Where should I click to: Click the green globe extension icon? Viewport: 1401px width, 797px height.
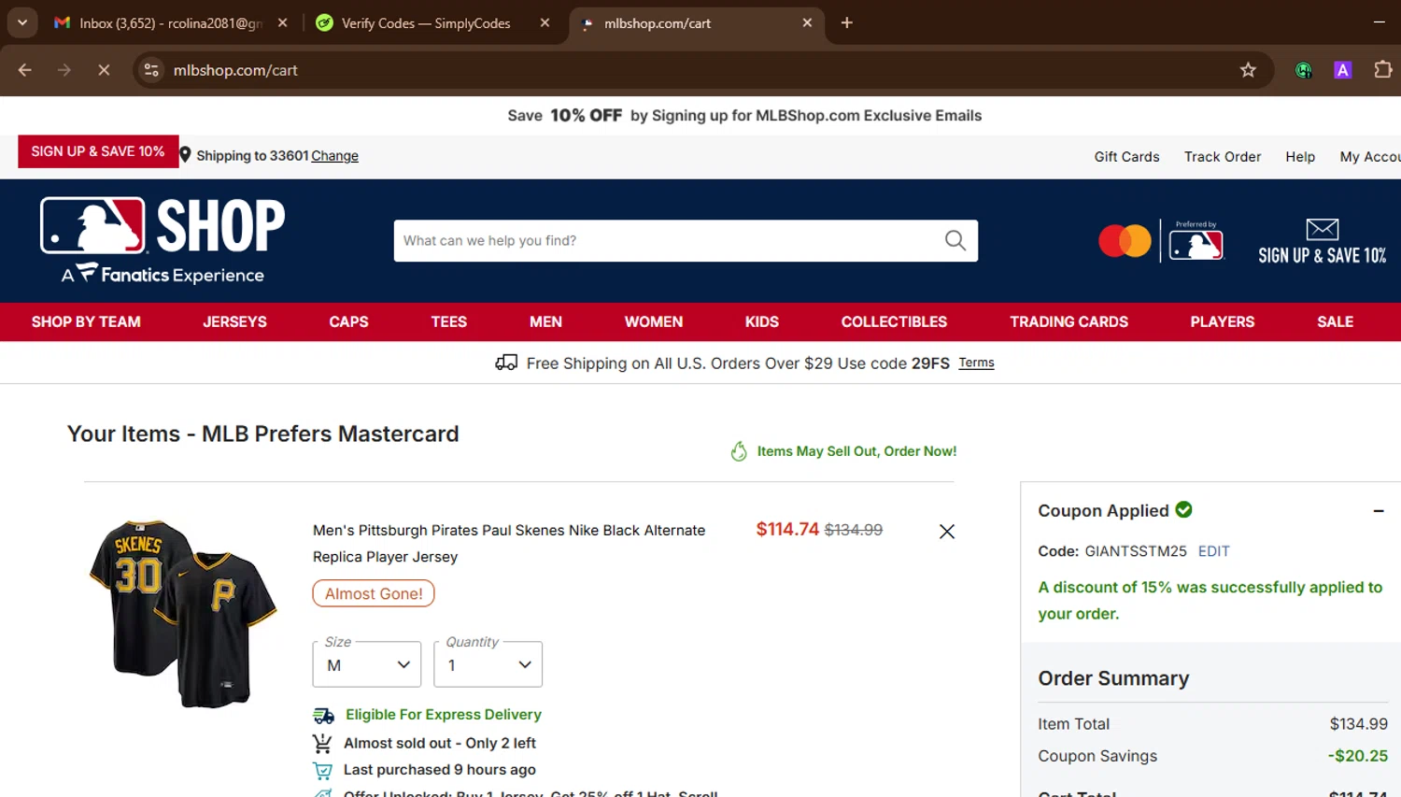tap(1304, 70)
